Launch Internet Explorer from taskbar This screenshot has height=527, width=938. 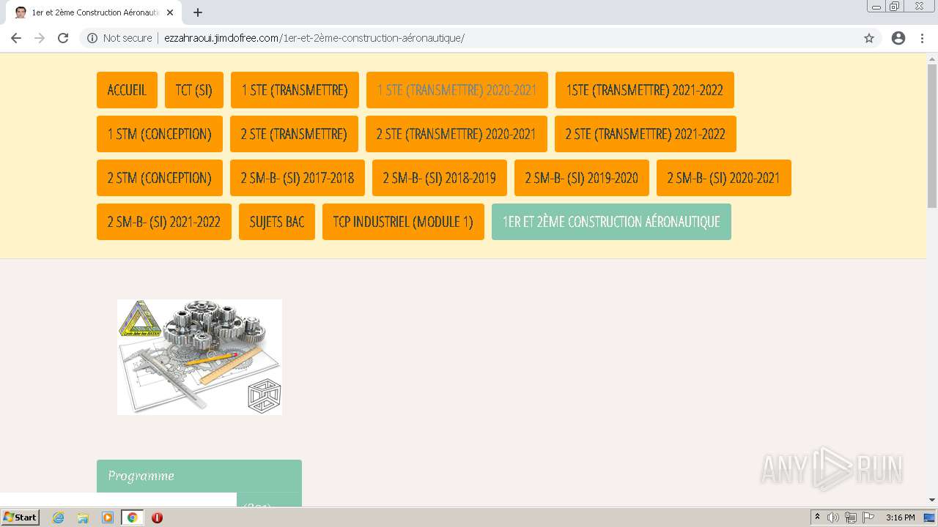tap(59, 517)
